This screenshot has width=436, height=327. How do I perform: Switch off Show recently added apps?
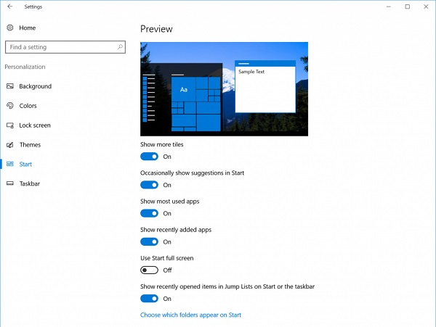click(149, 242)
